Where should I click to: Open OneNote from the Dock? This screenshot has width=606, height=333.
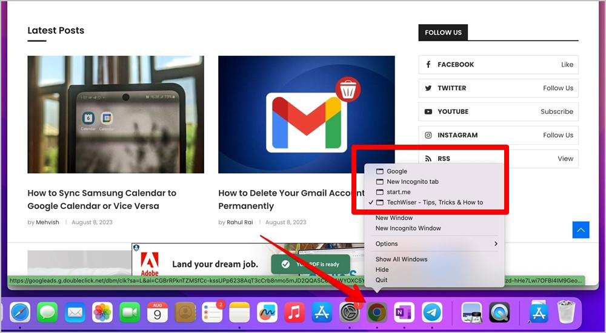pos(404,312)
